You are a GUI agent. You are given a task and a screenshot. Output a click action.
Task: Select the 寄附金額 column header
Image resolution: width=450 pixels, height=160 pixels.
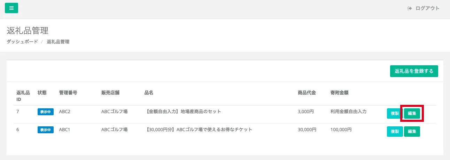pos(340,93)
